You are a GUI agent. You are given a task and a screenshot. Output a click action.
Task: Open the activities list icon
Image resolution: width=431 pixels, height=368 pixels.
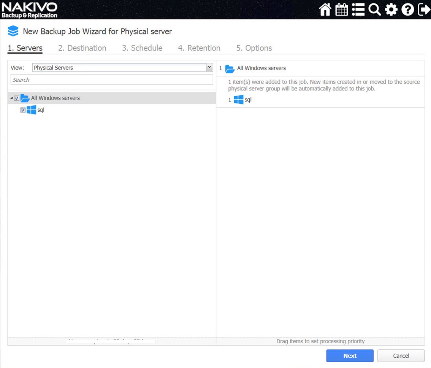[x=358, y=10]
